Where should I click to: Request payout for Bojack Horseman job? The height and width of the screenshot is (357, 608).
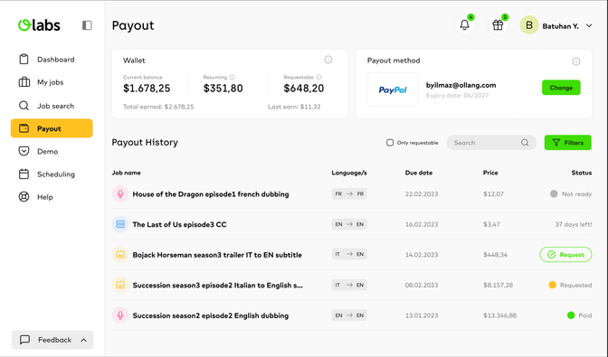point(565,254)
